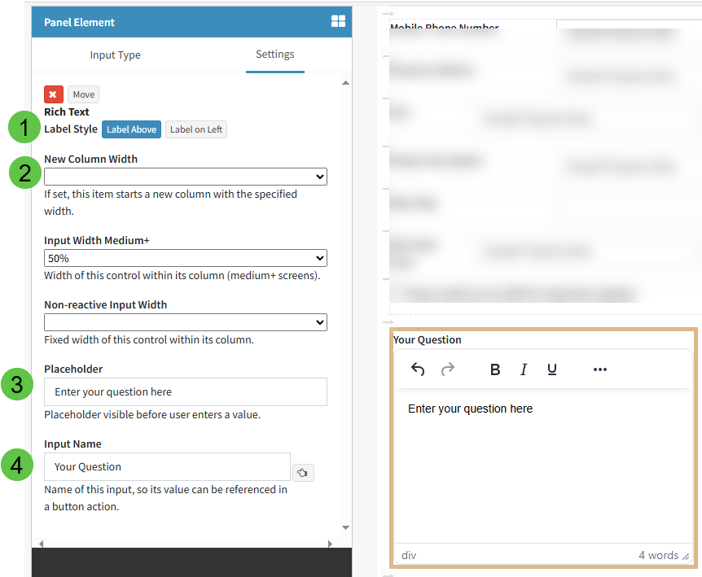
Task: Undo in the rich text editor
Action: (417, 369)
